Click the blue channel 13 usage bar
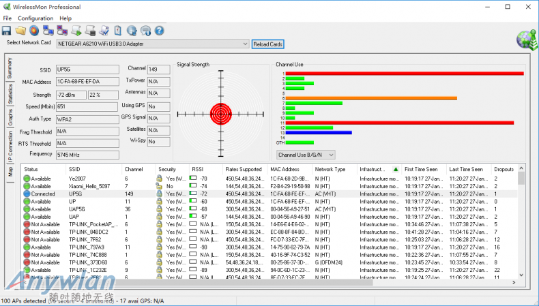The image size is (539, 306). [319, 132]
